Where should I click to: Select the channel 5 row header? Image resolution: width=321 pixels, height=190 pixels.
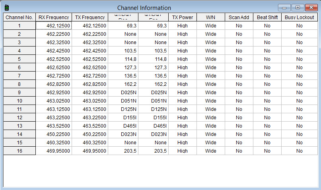pyautogui.click(x=19, y=59)
